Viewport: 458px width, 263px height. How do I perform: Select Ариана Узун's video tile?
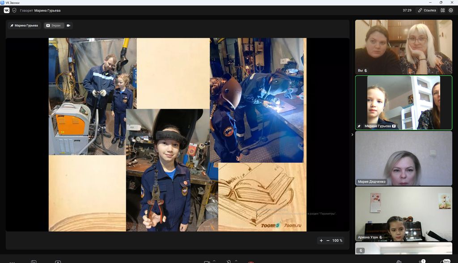[403, 214]
